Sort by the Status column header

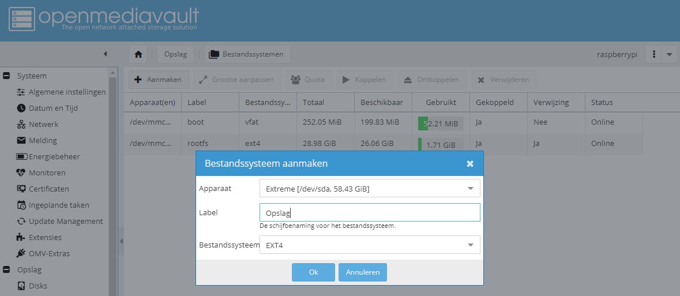coord(614,103)
